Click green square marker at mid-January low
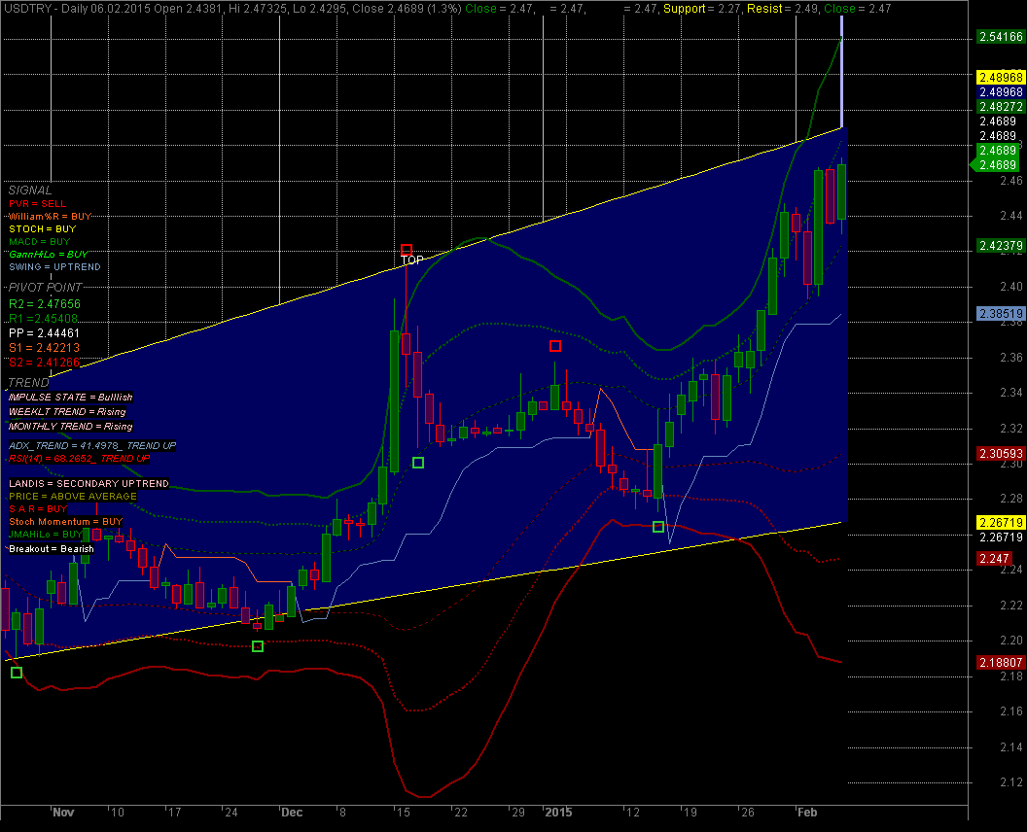The height and width of the screenshot is (832, 1027). (x=658, y=527)
